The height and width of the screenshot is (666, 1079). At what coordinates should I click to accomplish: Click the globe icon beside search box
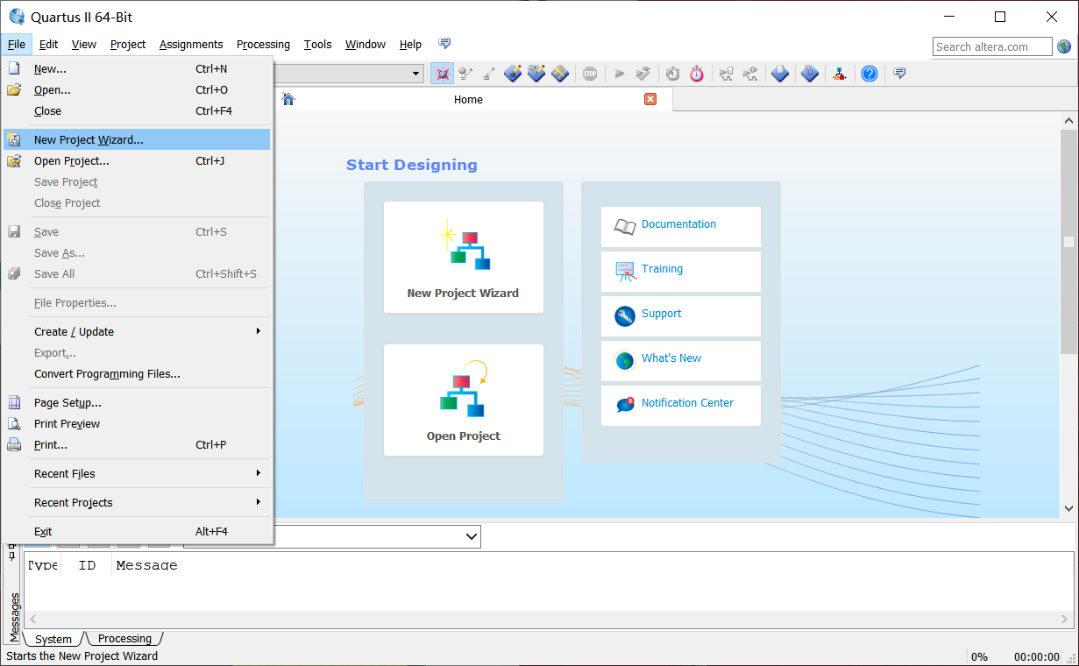point(1064,46)
